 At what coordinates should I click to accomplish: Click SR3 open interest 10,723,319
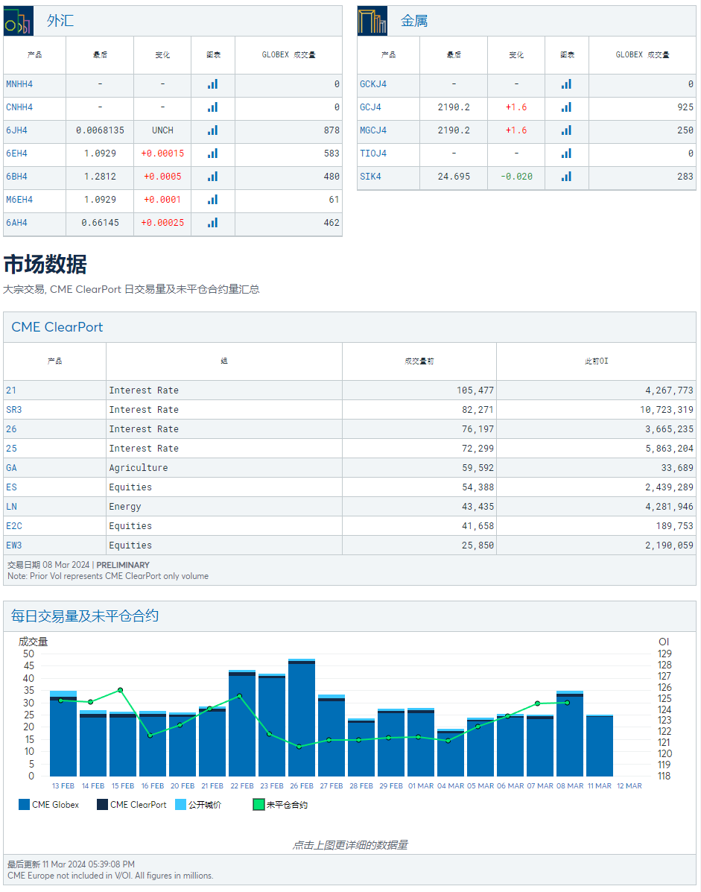pyautogui.click(x=666, y=410)
